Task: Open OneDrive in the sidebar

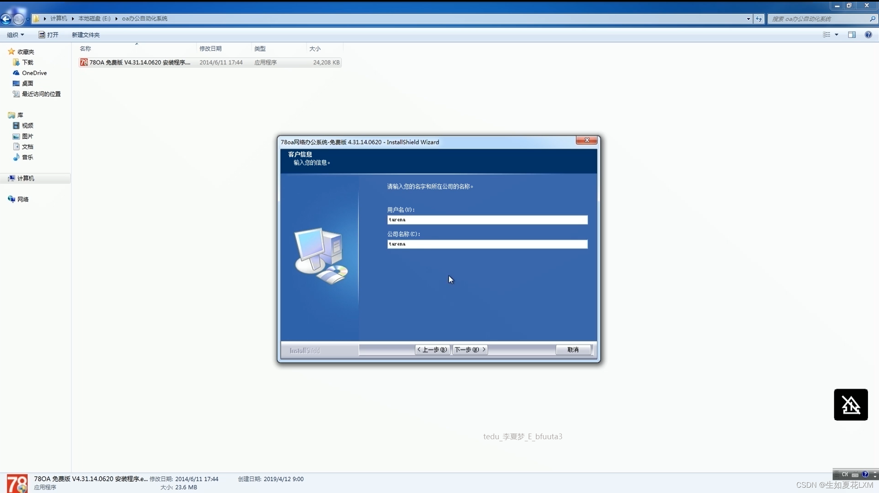Action: click(x=34, y=73)
